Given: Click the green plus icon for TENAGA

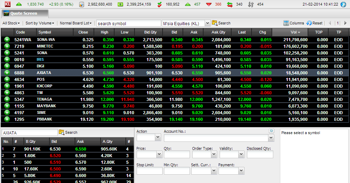Looking at the screenshot, I should pos(7,99).
